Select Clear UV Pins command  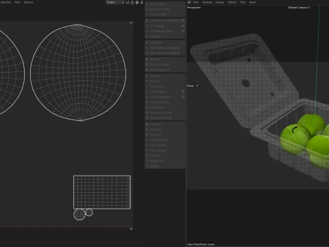[165, 14]
